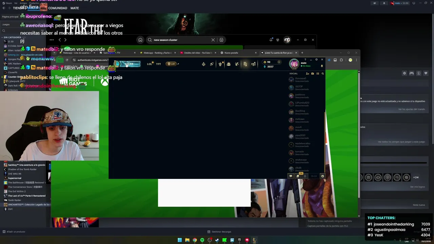
Task: Click the notification bell in League client
Action: point(322,66)
